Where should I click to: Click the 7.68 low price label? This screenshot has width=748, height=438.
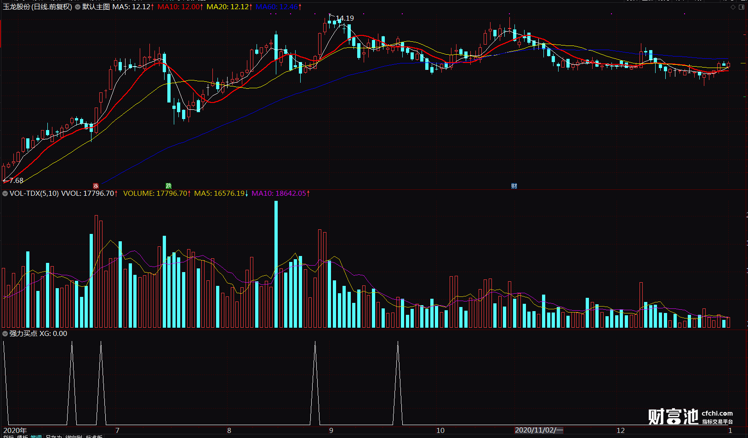[x=16, y=181]
